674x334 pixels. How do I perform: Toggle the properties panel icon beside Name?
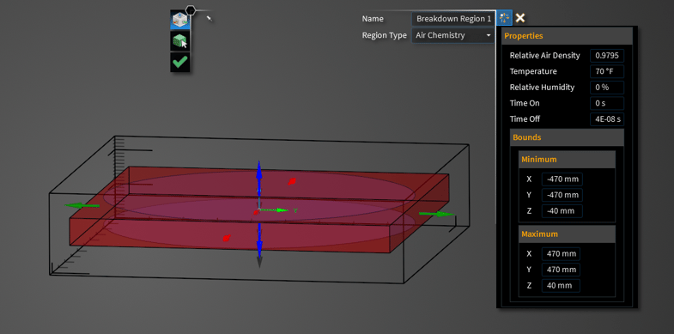coord(504,18)
